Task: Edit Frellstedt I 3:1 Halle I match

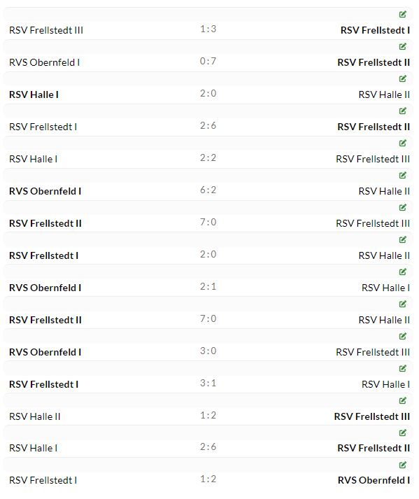Action: coord(402,368)
